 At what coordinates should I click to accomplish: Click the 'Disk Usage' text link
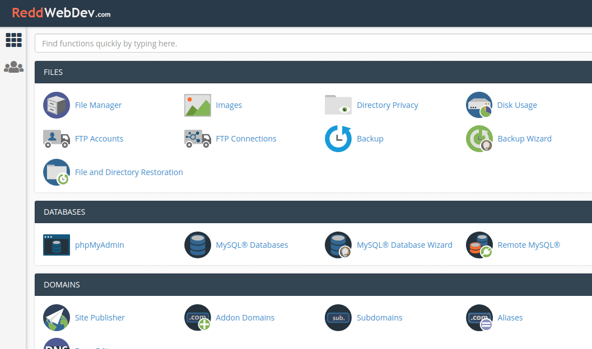[517, 105]
